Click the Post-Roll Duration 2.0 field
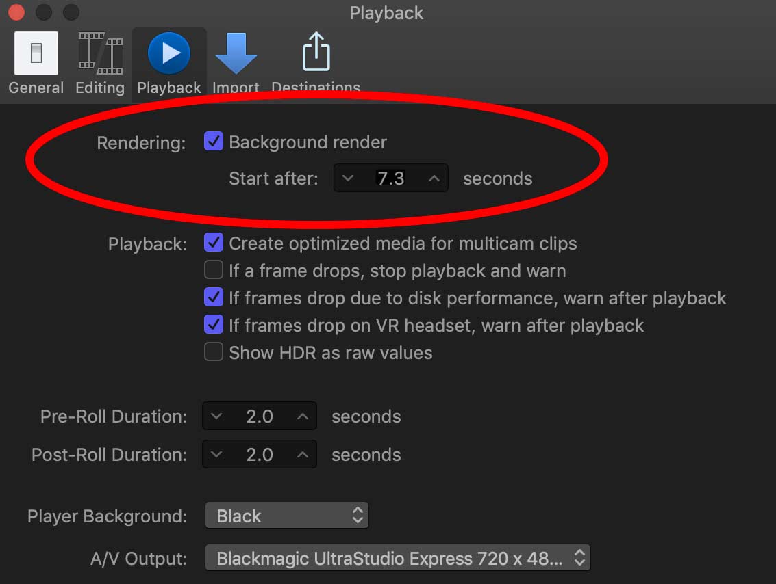The image size is (776, 584). [x=260, y=454]
